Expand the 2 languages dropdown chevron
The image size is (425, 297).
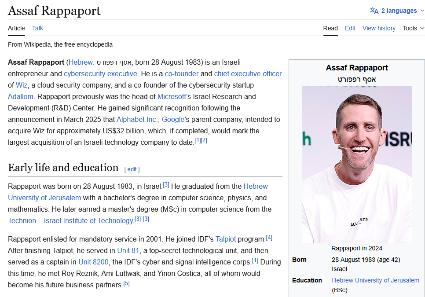click(422, 11)
